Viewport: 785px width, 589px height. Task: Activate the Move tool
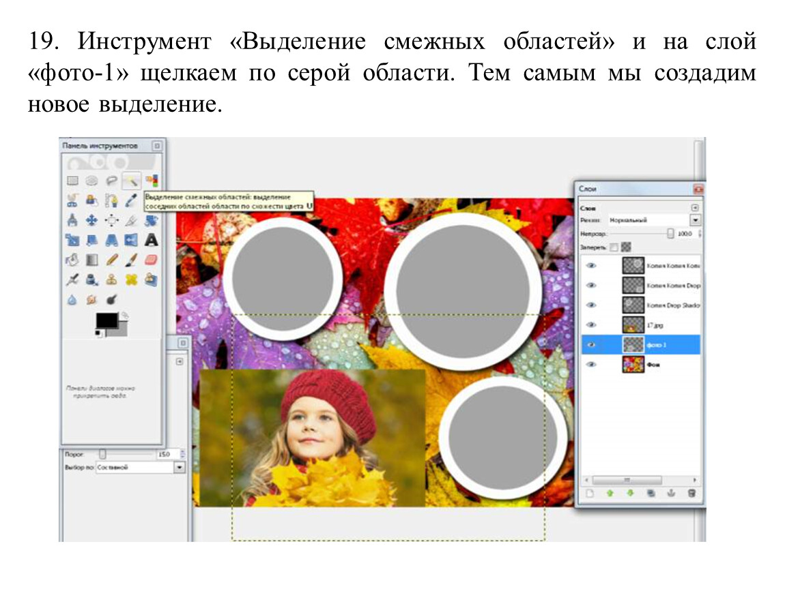pos(91,220)
